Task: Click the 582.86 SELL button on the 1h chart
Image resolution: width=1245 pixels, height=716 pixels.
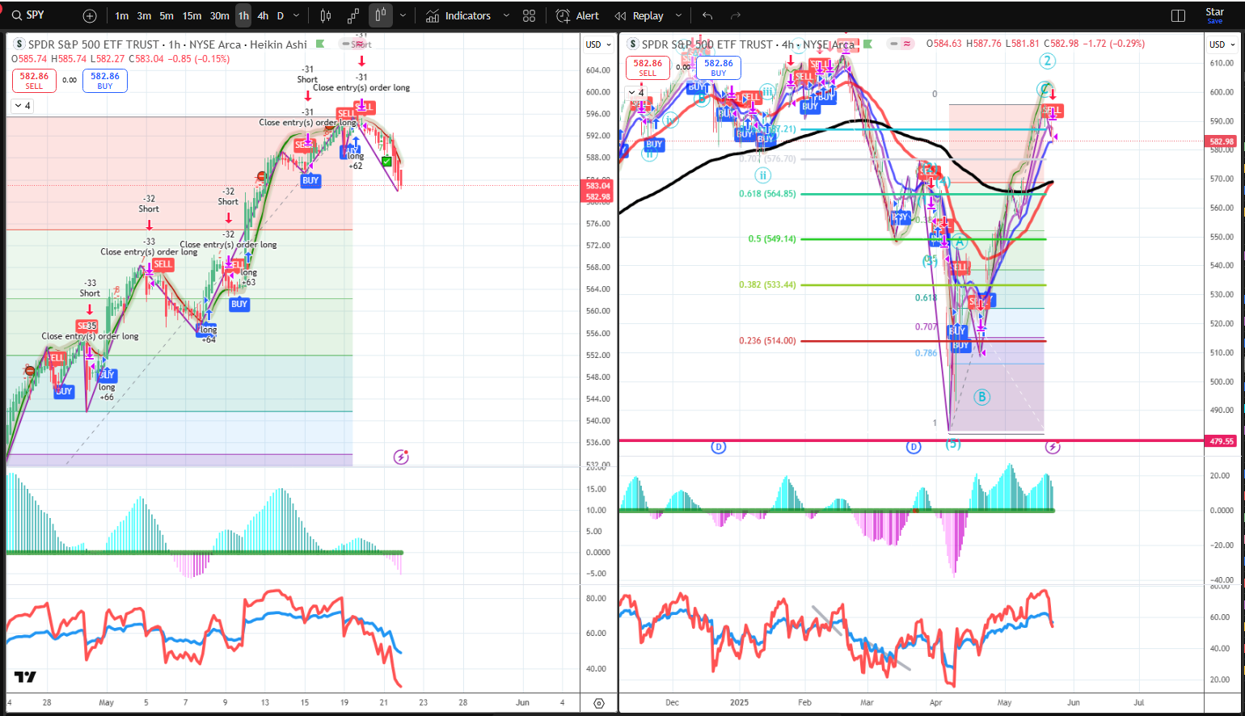Action: click(x=34, y=81)
